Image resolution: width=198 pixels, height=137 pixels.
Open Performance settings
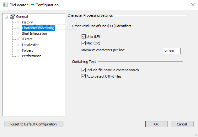tap(32, 56)
